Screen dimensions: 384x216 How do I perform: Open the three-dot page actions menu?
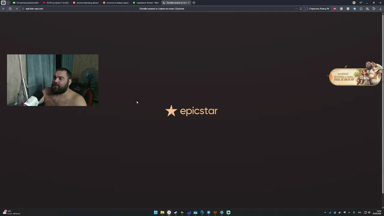pyautogui.click(x=297, y=9)
